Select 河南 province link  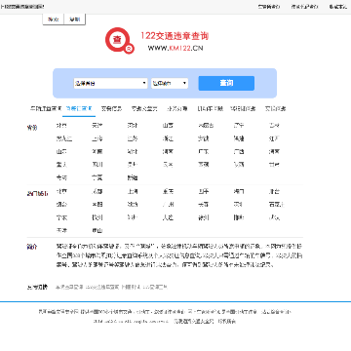pyautogui.click(x=97, y=152)
